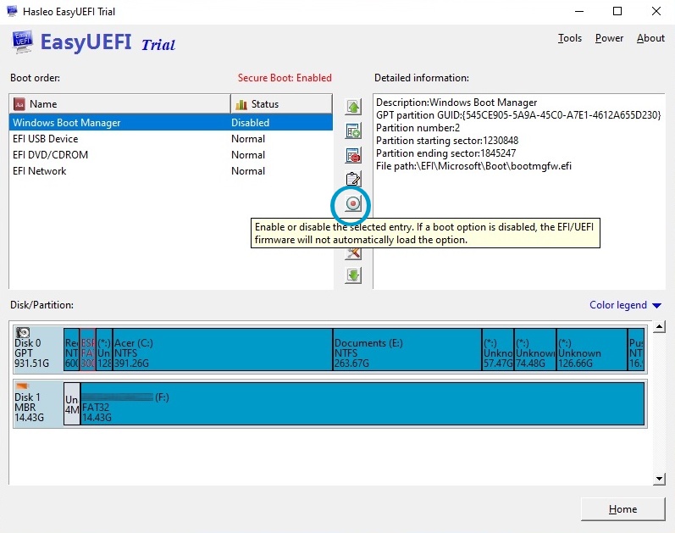Image resolution: width=675 pixels, height=533 pixels.
Task: Open the About menu
Action: pos(650,38)
